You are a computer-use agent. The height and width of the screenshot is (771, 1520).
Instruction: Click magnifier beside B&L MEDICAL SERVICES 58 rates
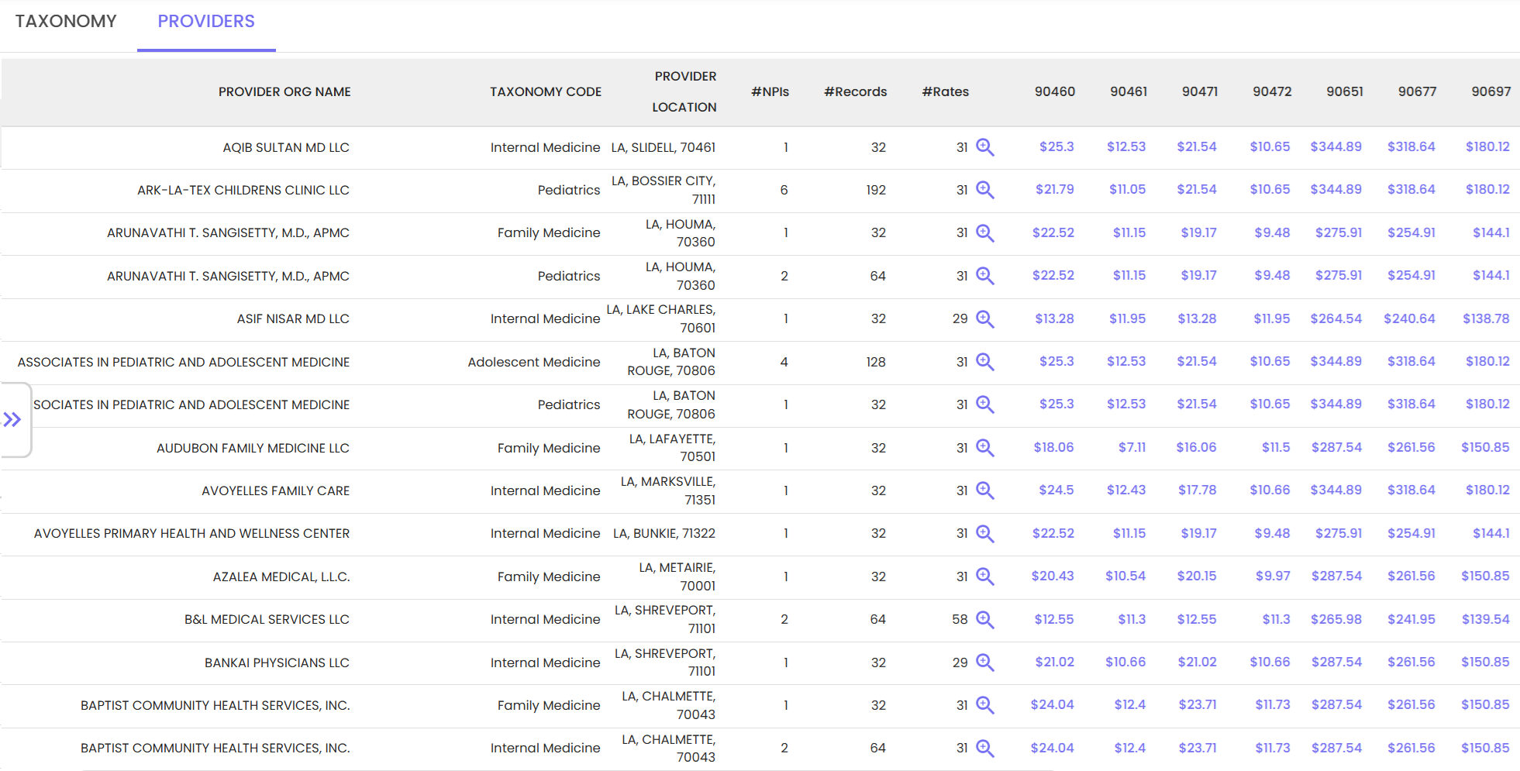point(984,619)
